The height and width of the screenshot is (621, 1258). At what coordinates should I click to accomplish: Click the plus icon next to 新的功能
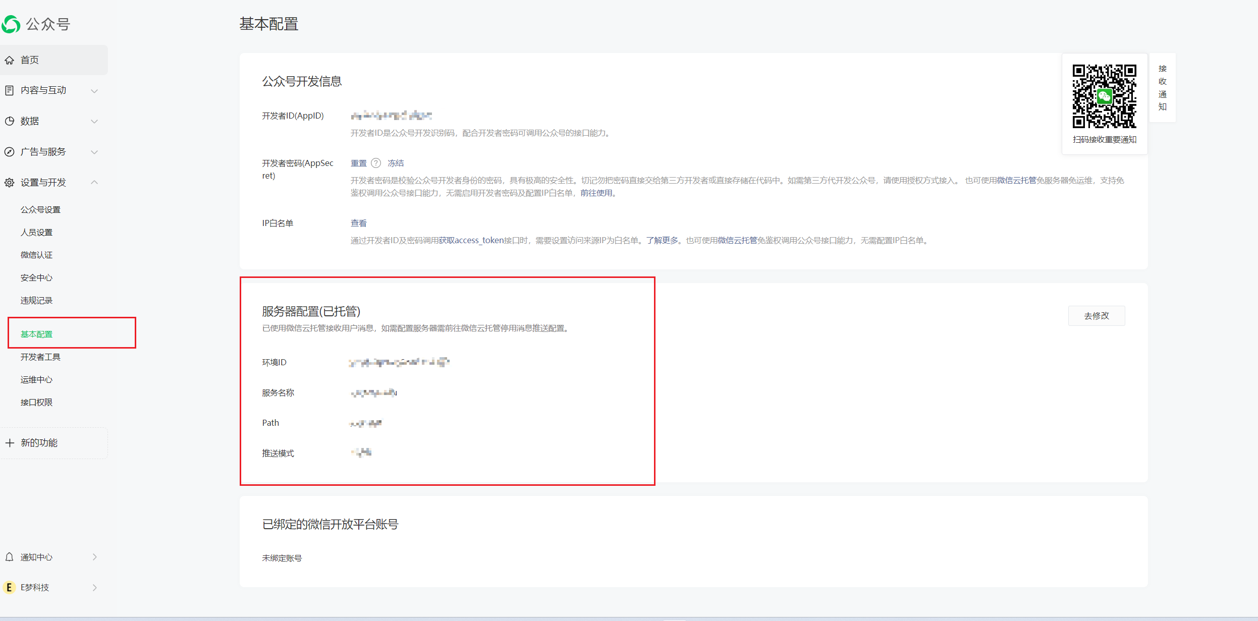tap(10, 442)
